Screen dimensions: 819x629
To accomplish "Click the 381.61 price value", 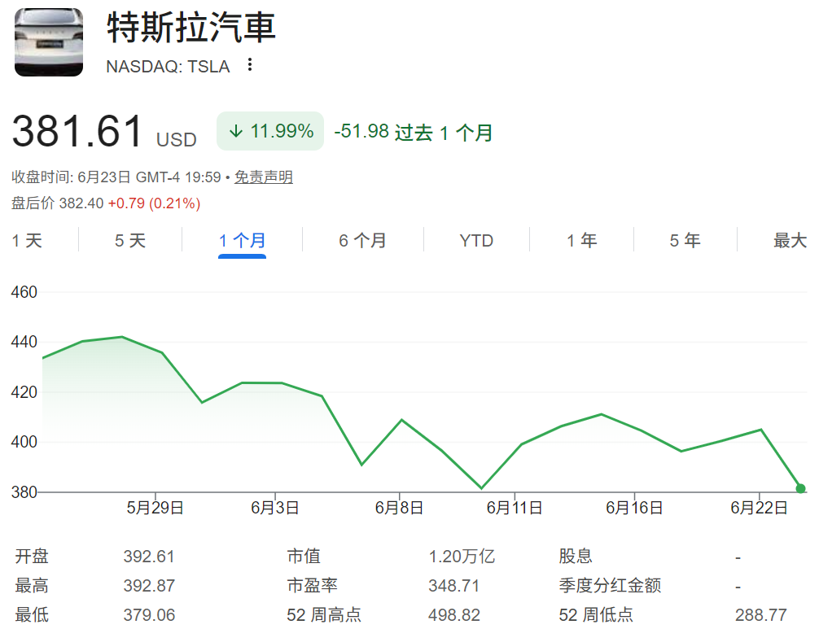I will 77,131.
